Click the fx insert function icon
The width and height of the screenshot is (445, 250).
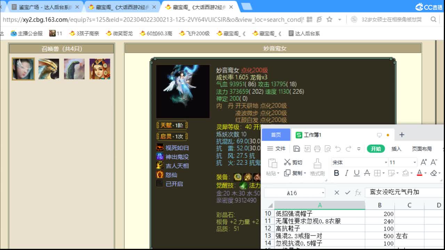point(358,193)
